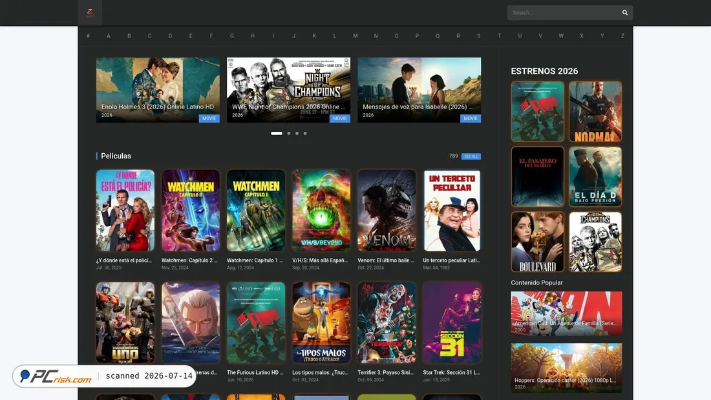Open The Furious poster under Estrenos 2026

coord(537,112)
